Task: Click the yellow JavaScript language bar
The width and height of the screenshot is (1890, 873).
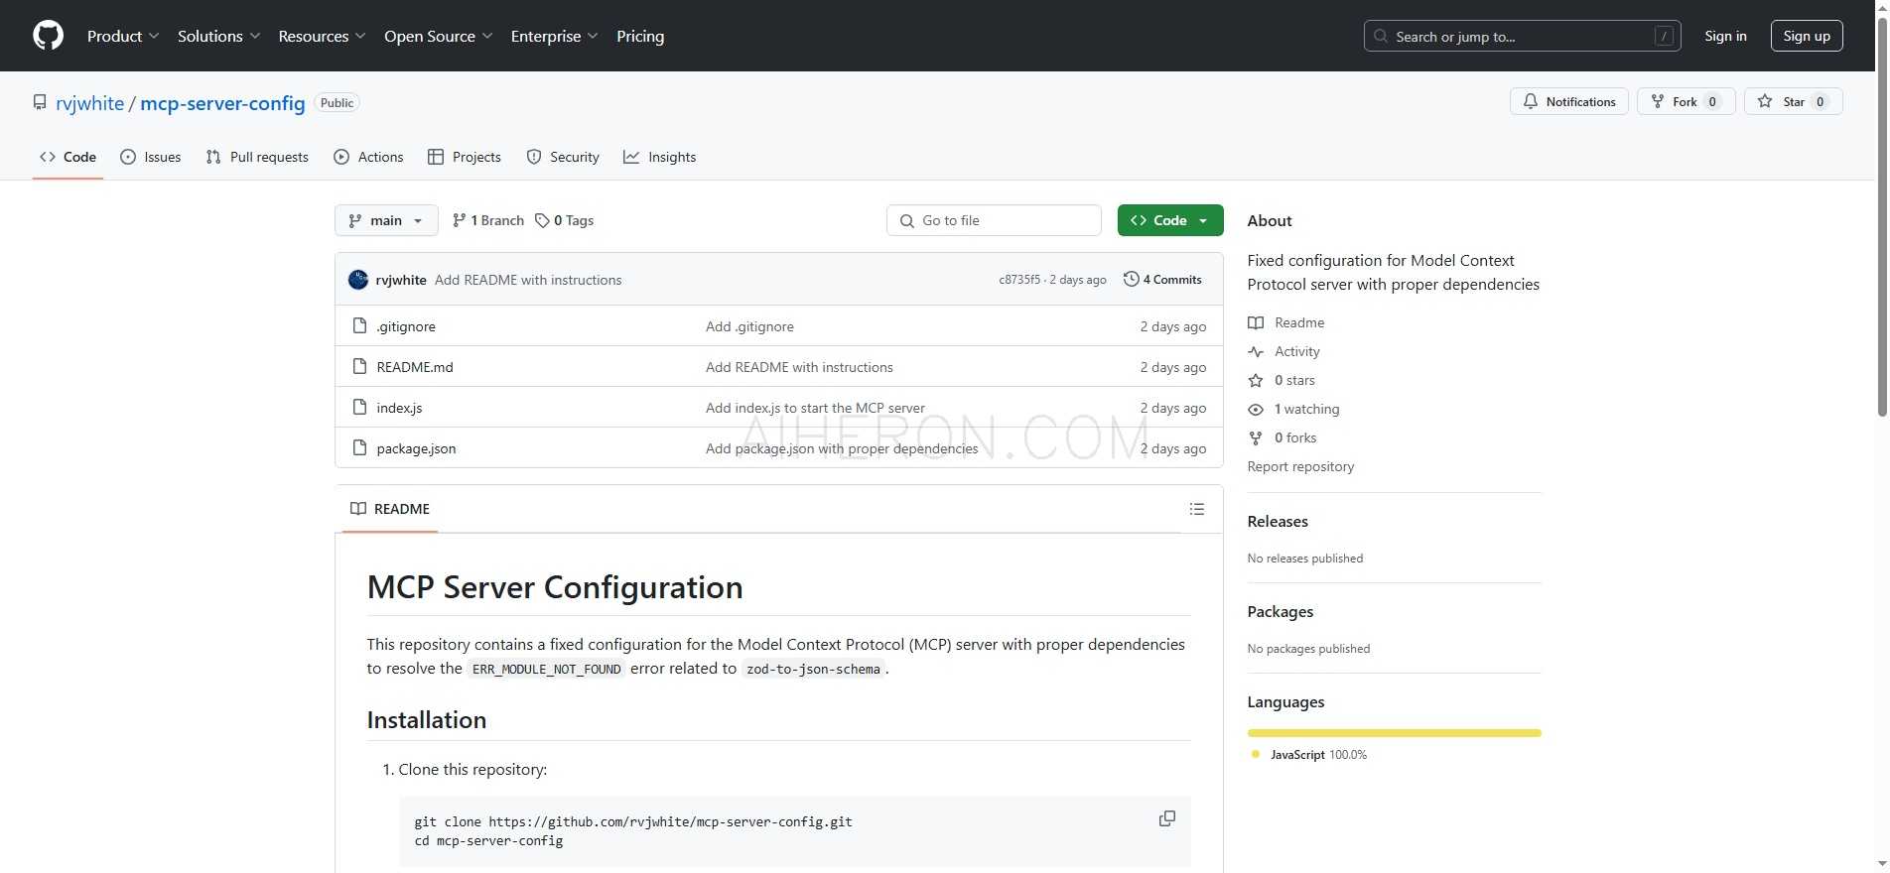Action: point(1395,733)
